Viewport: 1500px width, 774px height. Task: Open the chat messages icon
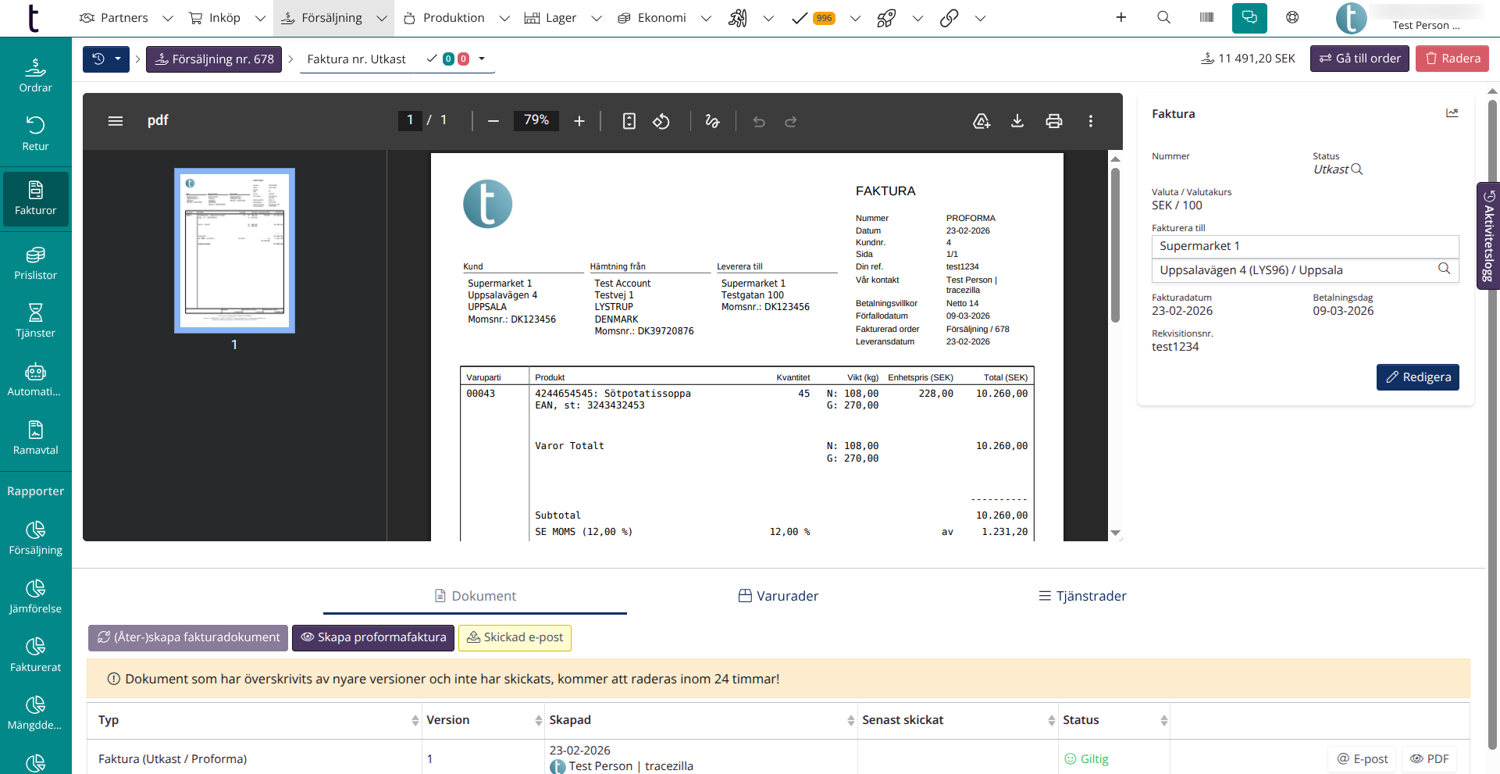1249,17
